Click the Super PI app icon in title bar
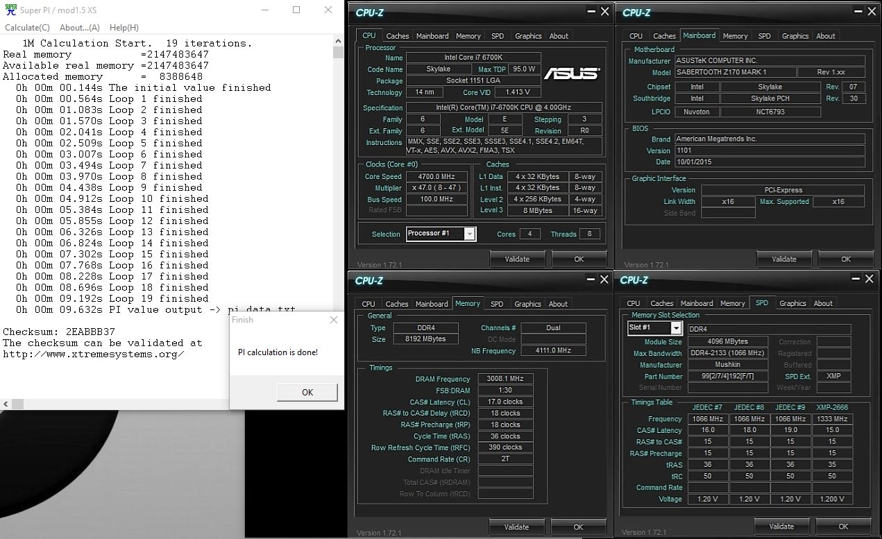The width and height of the screenshot is (882, 539). pos(10,10)
